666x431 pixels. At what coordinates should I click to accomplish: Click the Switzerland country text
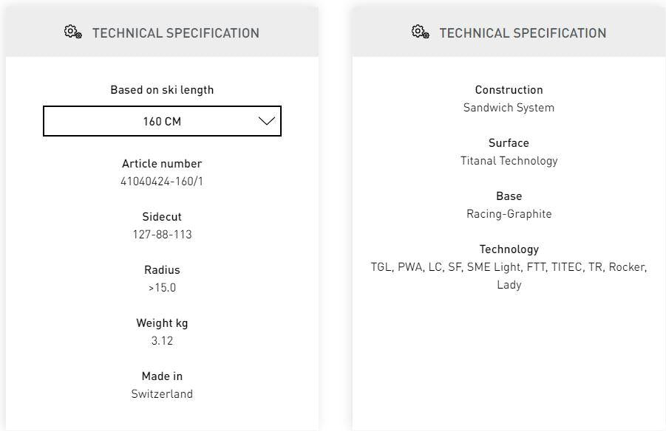pyautogui.click(x=162, y=394)
